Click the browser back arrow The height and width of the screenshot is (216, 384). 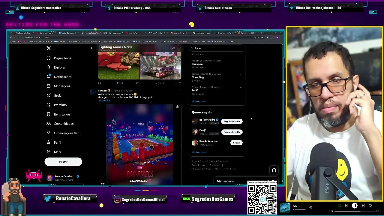pyautogui.click(x=11, y=37)
